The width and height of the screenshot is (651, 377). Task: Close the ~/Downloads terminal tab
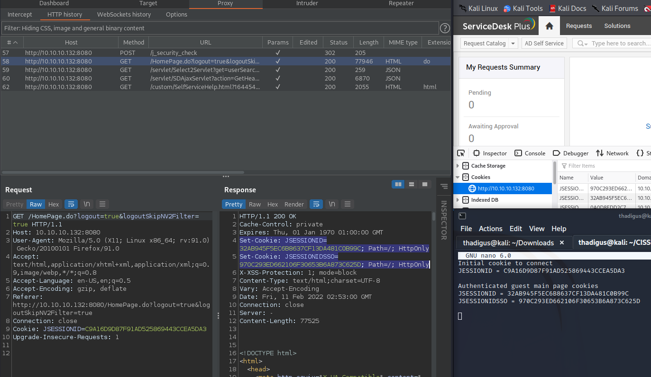[562, 243]
